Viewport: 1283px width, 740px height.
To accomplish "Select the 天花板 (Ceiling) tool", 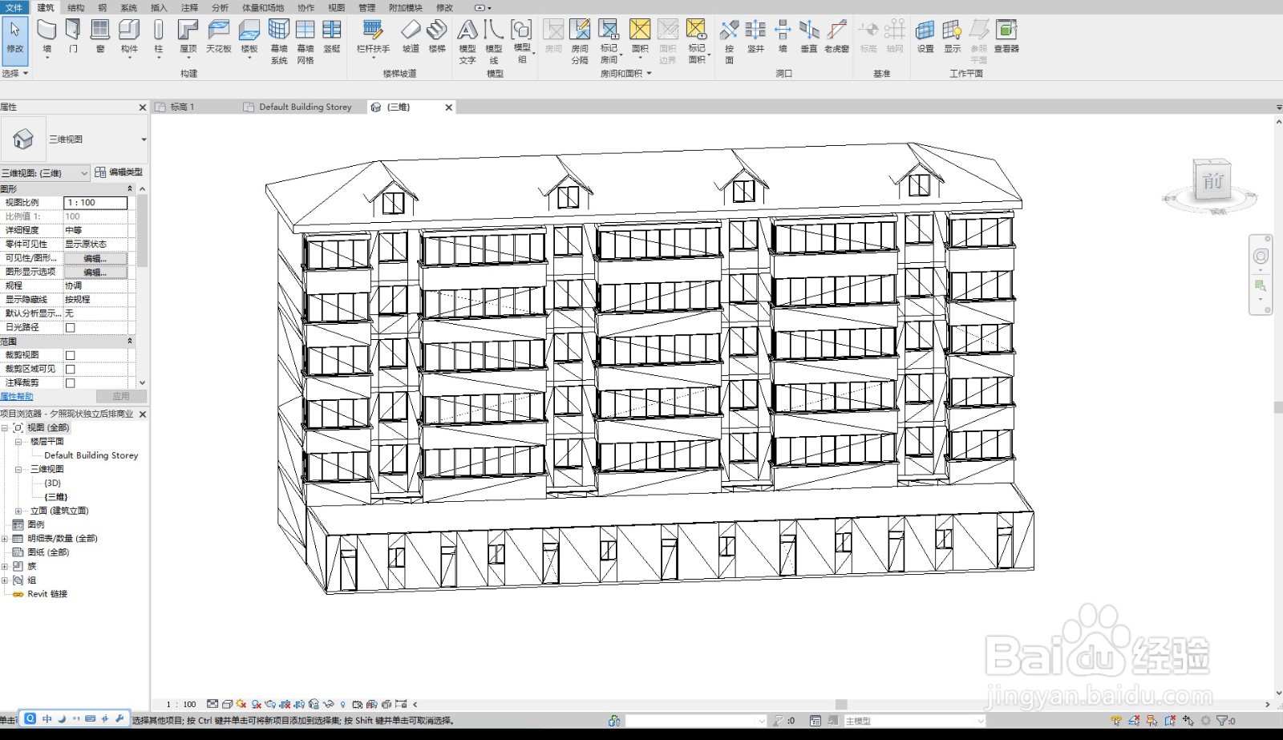I will pos(218,38).
